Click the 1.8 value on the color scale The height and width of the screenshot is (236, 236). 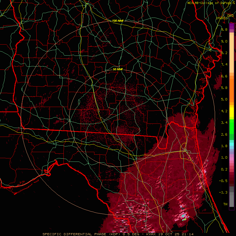pyautogui.click(x=224, y=146)
